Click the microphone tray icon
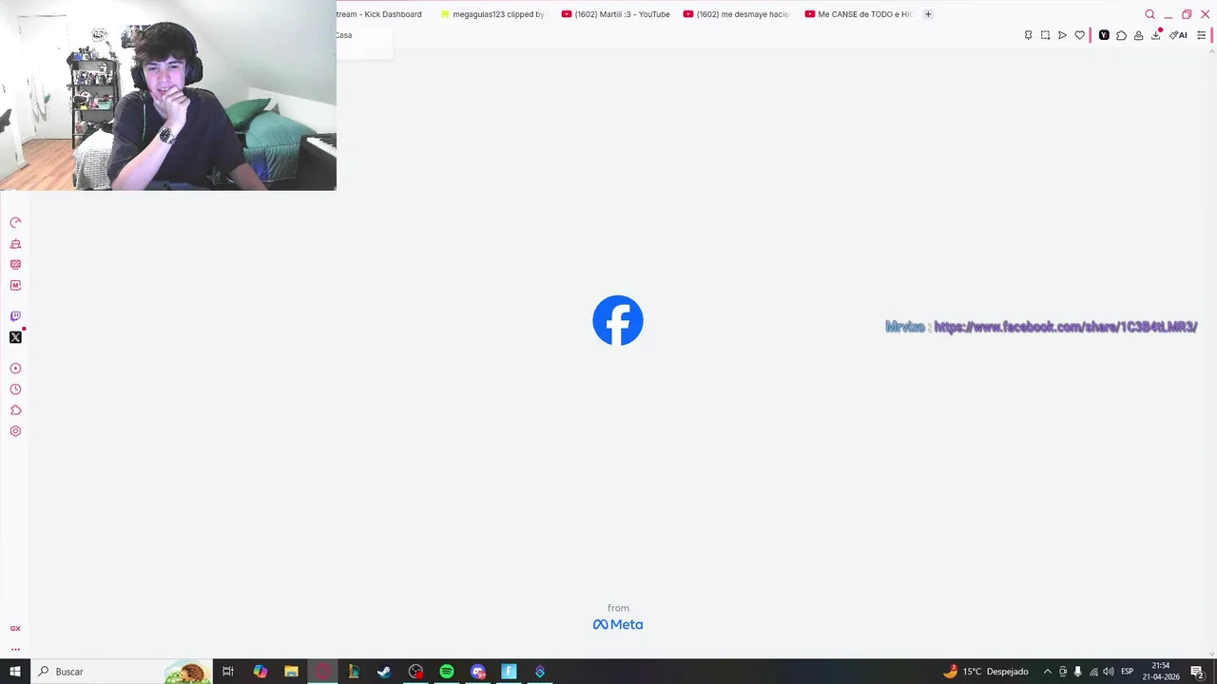 click(1078, 672)
